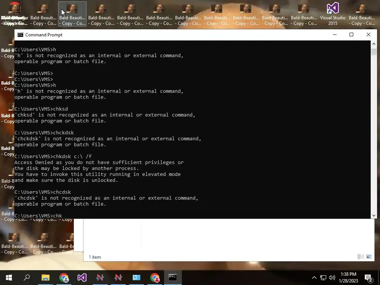Open the blue window app taskbar icon
The width and height of the screenshot is (380, 285).
click(x=136, y=277)
